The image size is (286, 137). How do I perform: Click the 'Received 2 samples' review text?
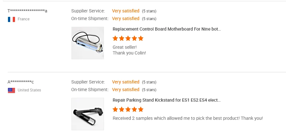click(x=187, y=118)
